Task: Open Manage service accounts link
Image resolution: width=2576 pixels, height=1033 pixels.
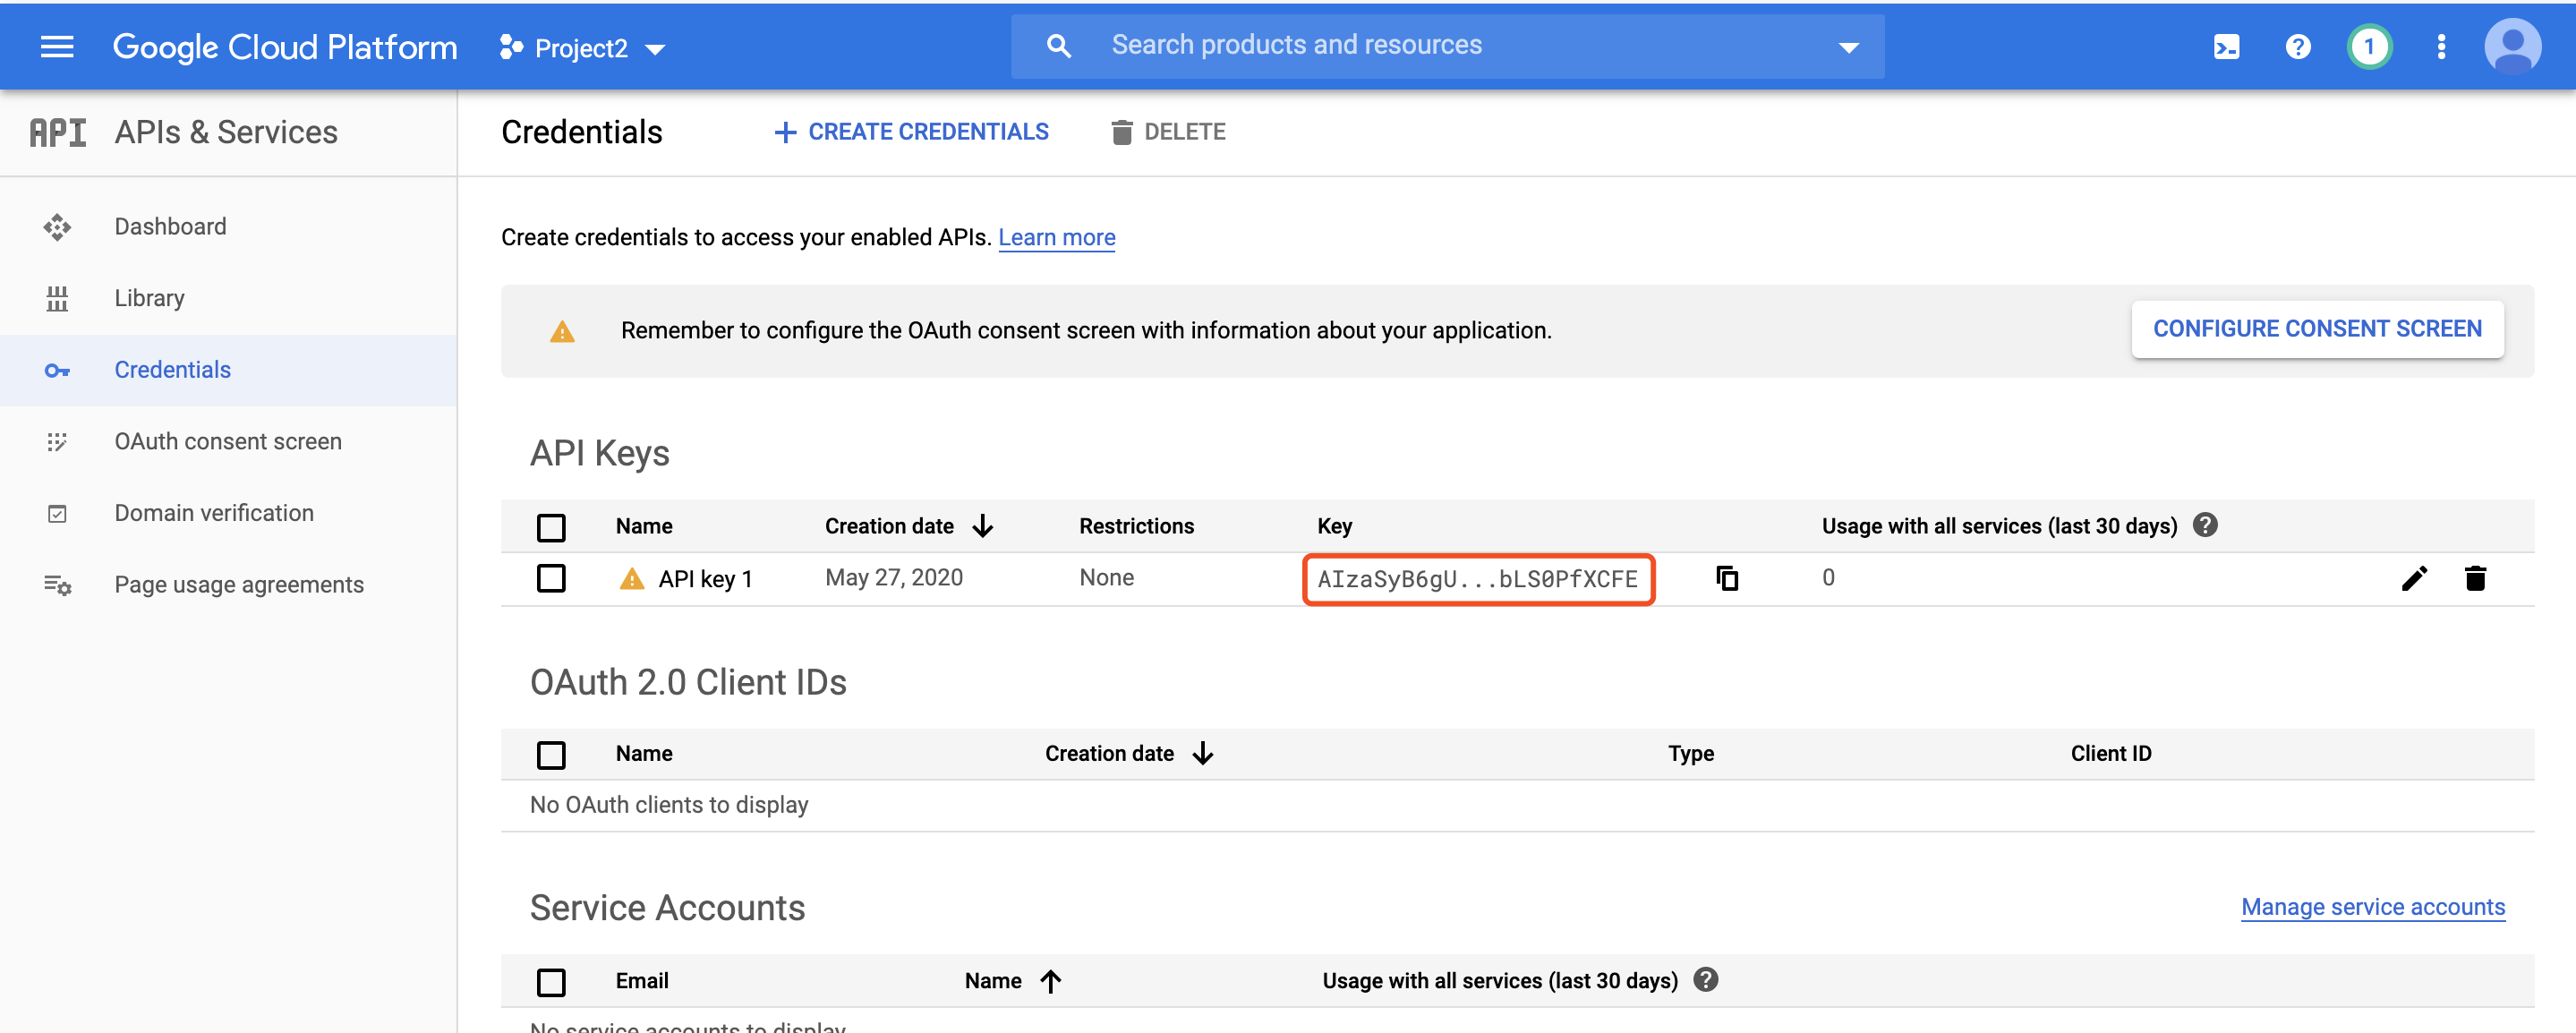Action: click(x=2372, y=907)
